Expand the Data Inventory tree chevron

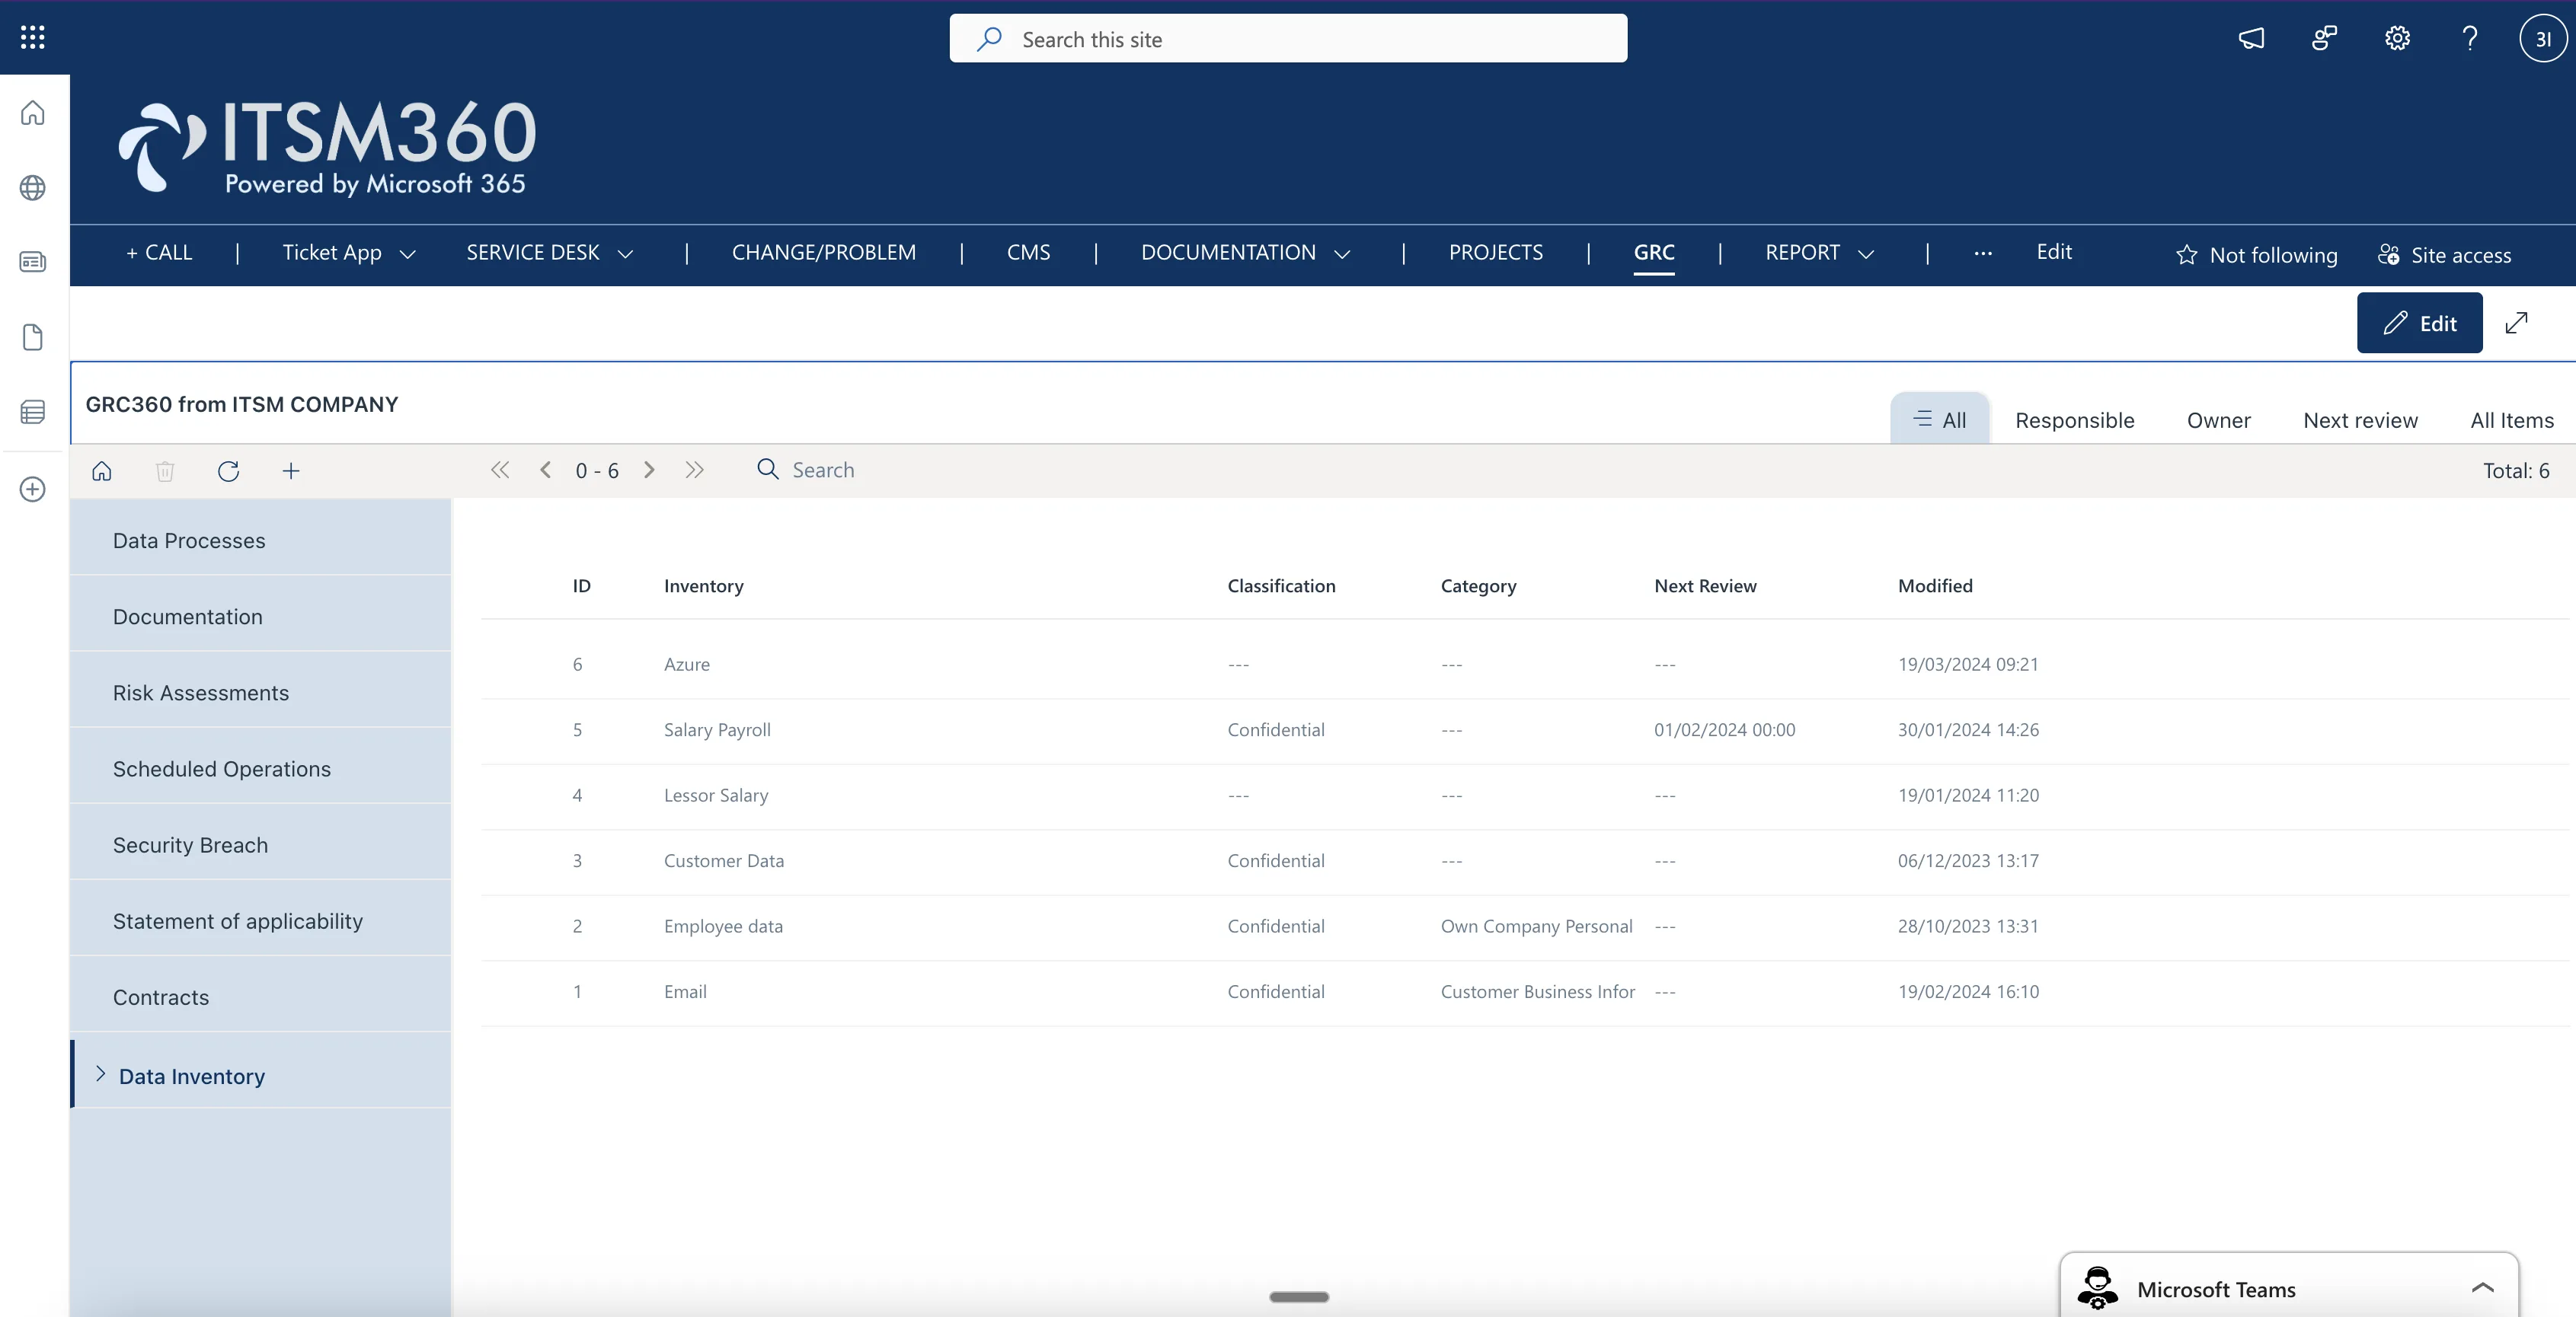[x=100, y=1074]
